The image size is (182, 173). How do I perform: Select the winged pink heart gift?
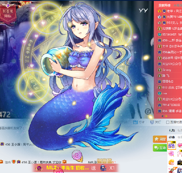tap(180, 145)
